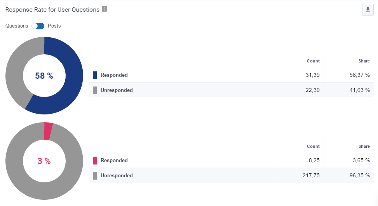This screenshot has height=206, width=378.
Task: Click the Response Rate for User Questions title
Action: tap(52, 10)
